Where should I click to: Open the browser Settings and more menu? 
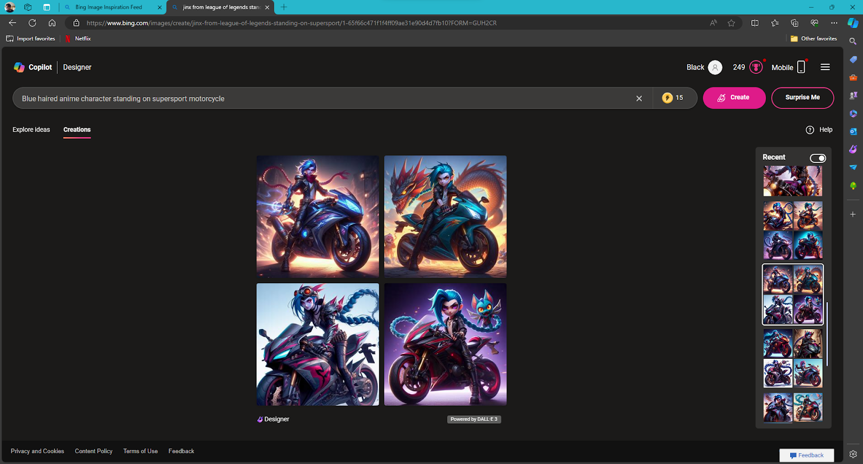pyautogui.click(x=834, y=23)
